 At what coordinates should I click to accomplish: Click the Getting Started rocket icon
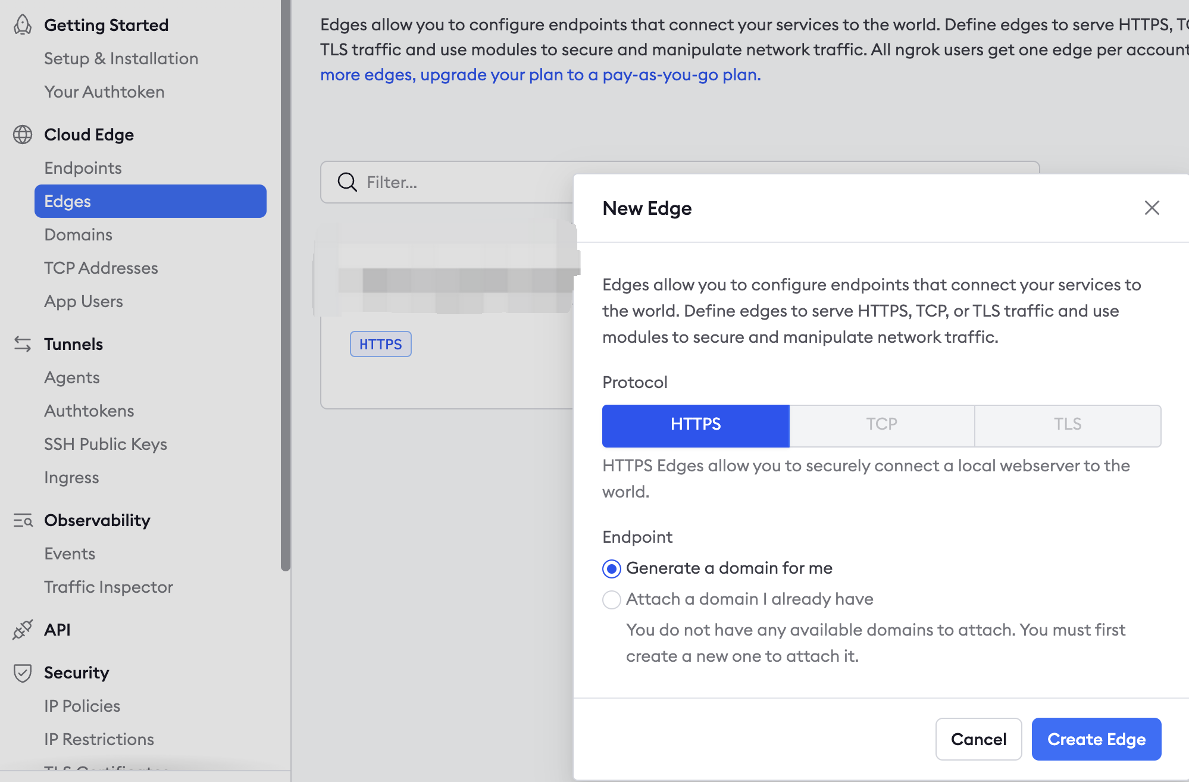[23, 25]
